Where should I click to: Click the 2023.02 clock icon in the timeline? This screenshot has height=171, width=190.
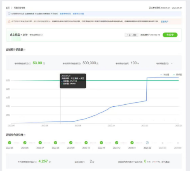(147, 143)
